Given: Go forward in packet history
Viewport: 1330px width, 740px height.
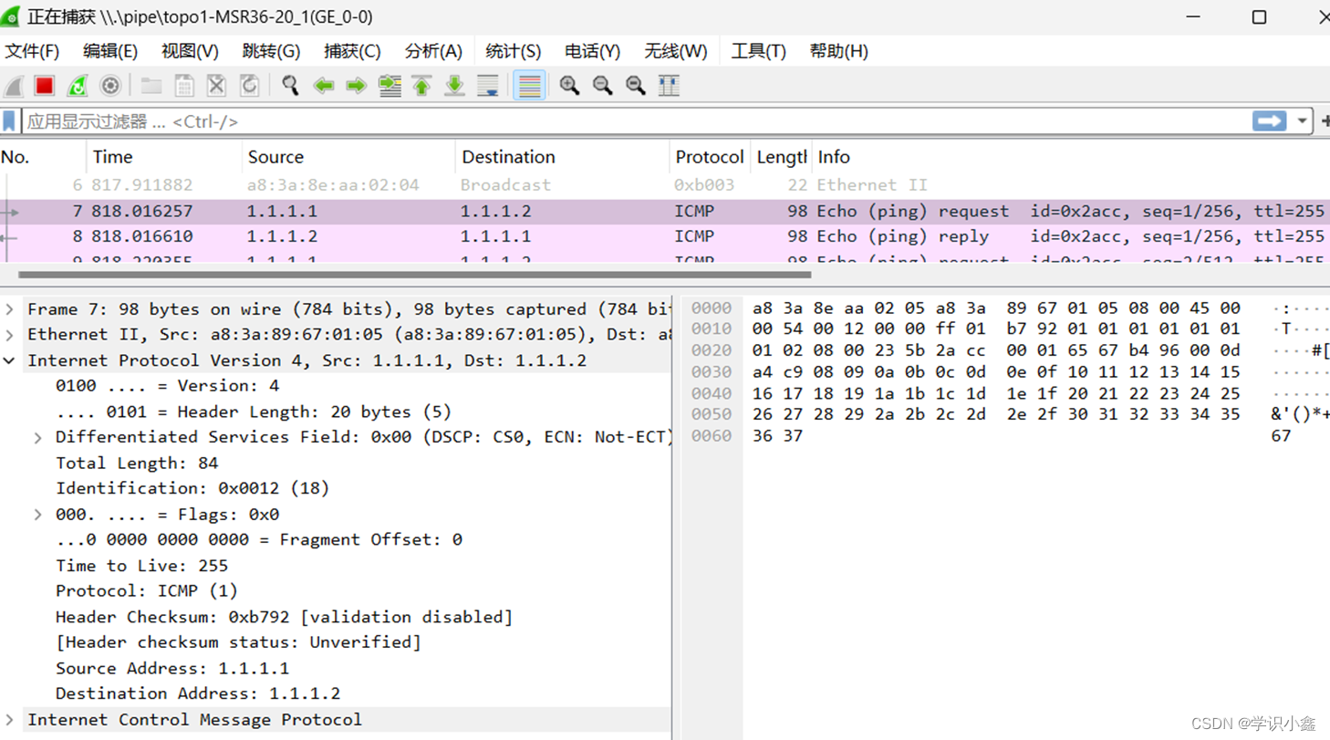Looking at the screenshot, I should pos(355,85).
